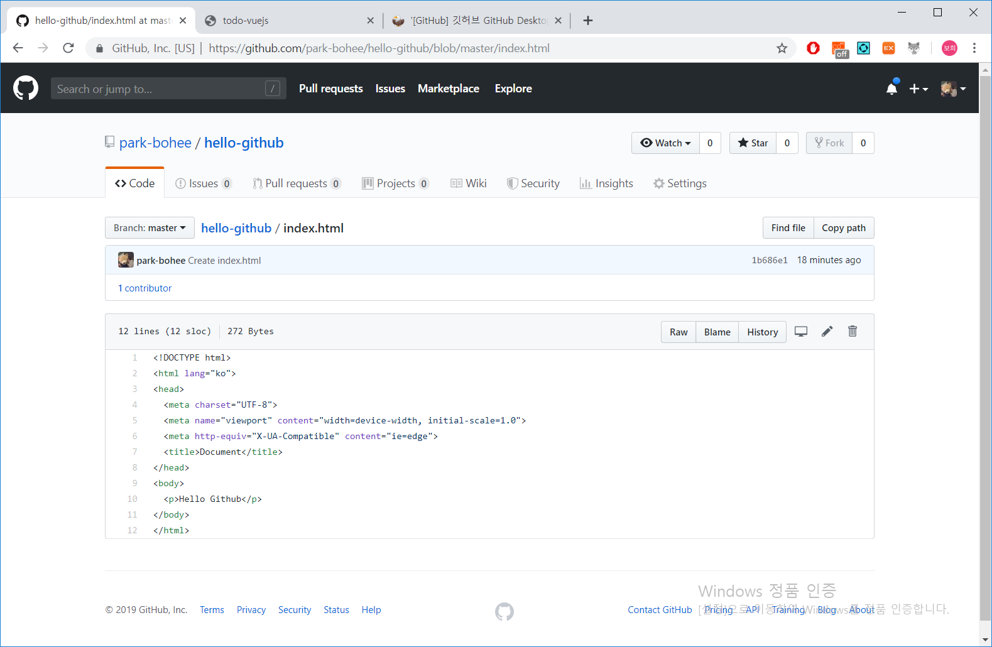This screenshot has width=992, height=647.
Task: Click Copy path button
Action: [844, 228]
